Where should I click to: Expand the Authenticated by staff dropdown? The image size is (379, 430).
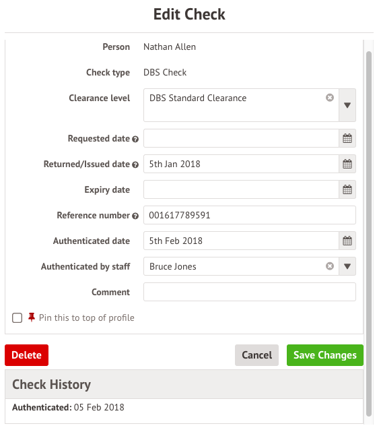(x=347, y=266)
